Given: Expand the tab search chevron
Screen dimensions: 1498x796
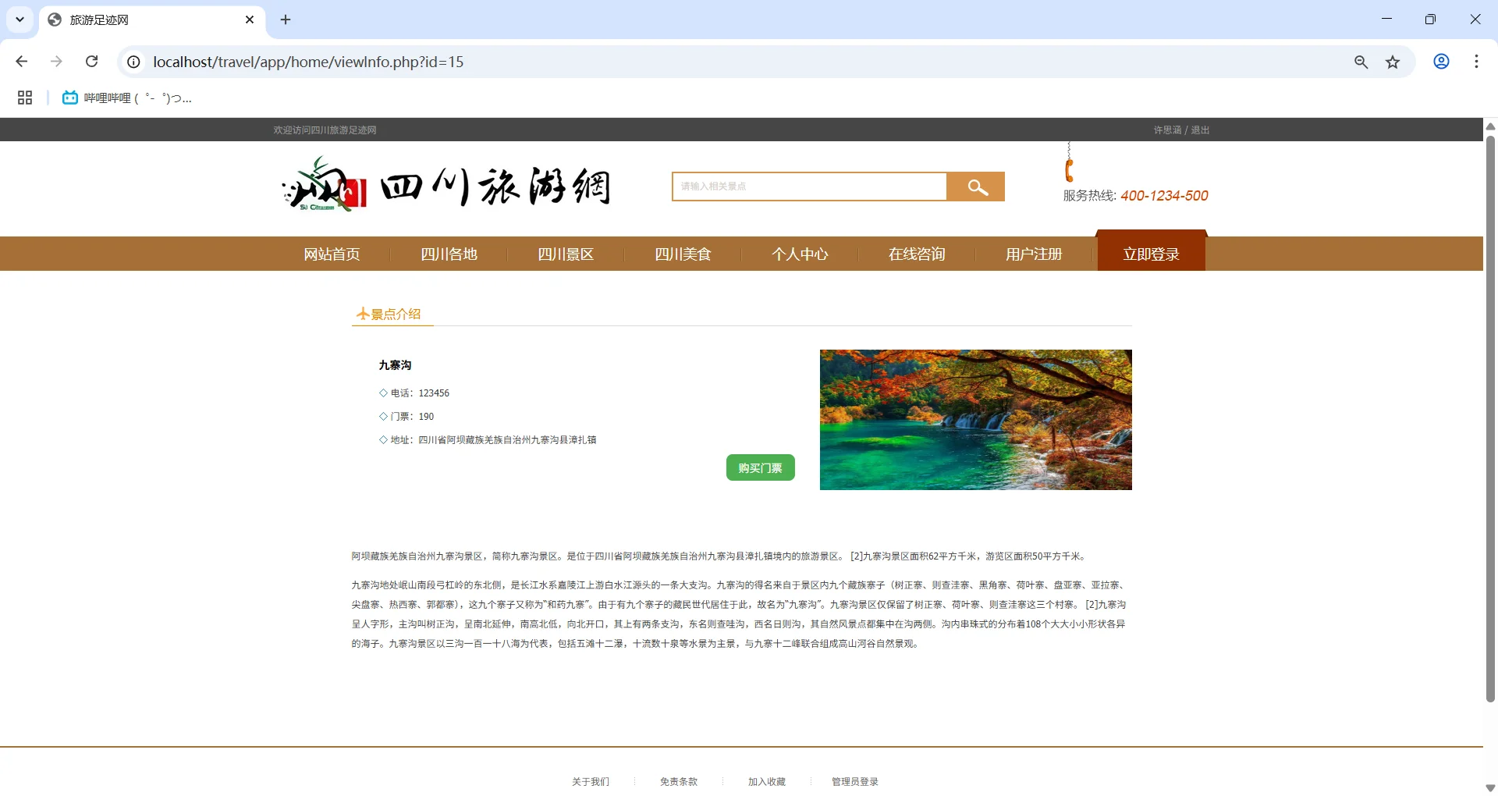Looking at the screenshot, I should [x=20, y=20].
